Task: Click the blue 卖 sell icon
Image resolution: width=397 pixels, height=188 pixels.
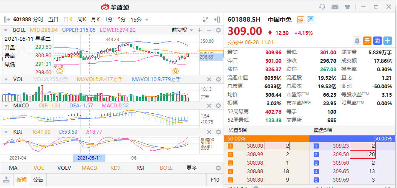Action: pos(377,41)
